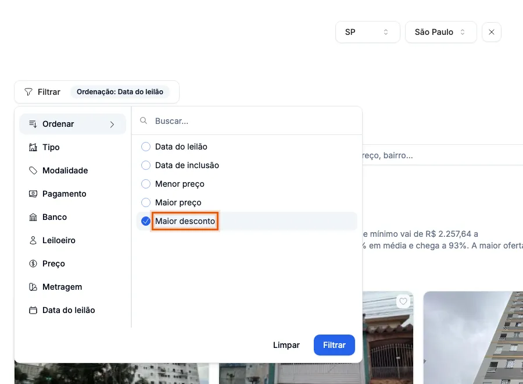Choose the Menor preço sort option
Image resolution: width=523 pixels, height=384 pixels.
247,184
